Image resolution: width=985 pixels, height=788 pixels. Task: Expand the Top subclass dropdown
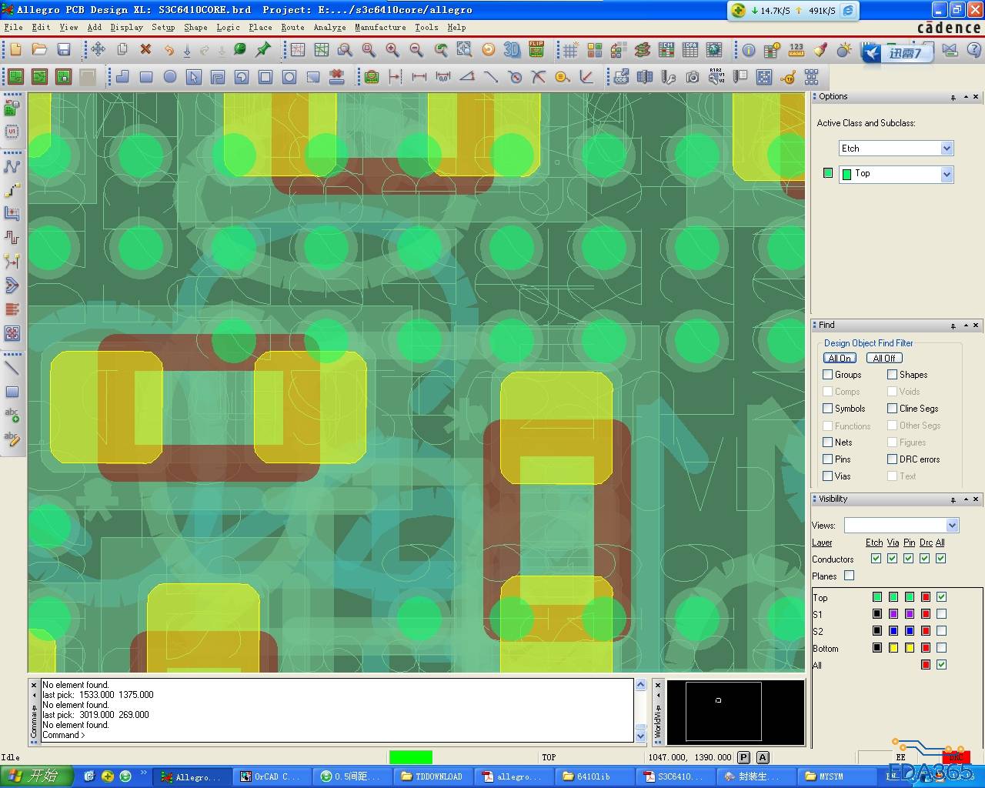click(x=947, y=175)
